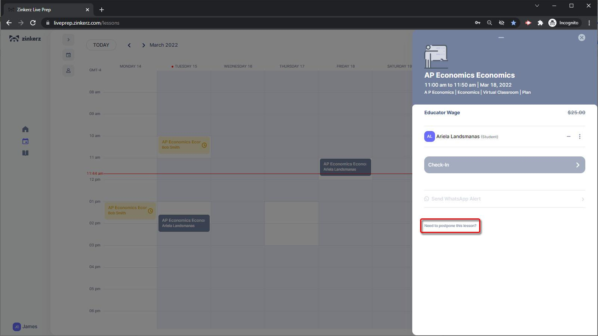Click the third-party cookies blocked eye icon
This screenshot has height=336, width=598.
pyautogui.click(x=502, y=23)
